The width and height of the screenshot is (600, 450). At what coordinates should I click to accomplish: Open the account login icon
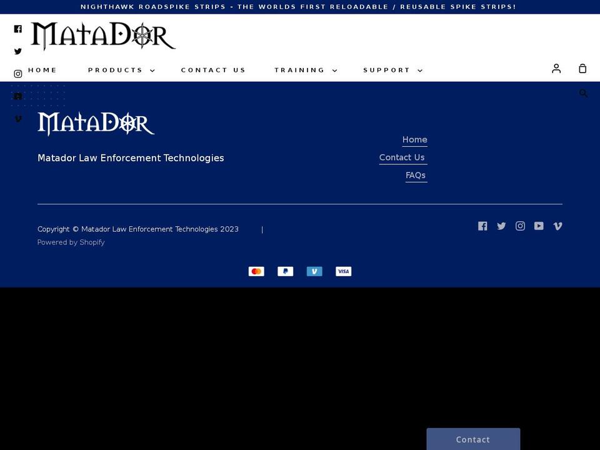coord(556,69)
